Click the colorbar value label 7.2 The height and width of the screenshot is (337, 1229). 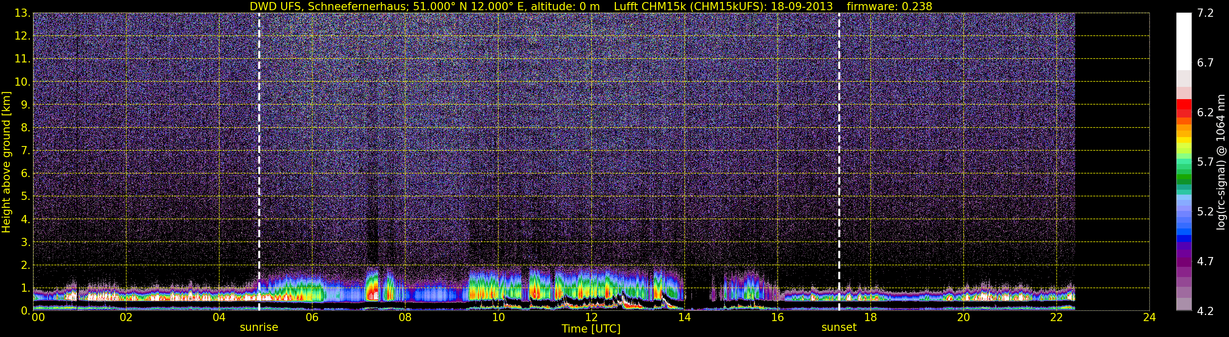pyautogui.click(x=1205, y=13)
